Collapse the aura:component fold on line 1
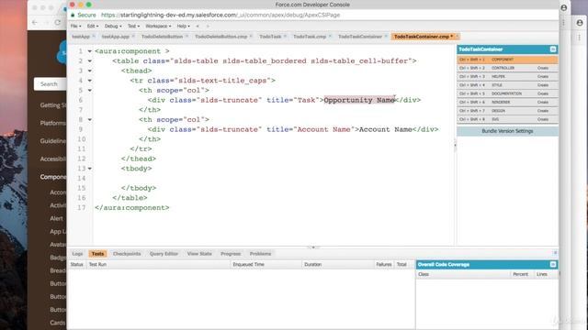588x330 pixels. pos(90,51)
